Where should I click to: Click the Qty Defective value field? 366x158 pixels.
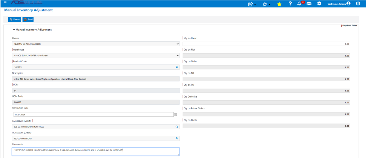pyautogui.click(x=266, y=102)
